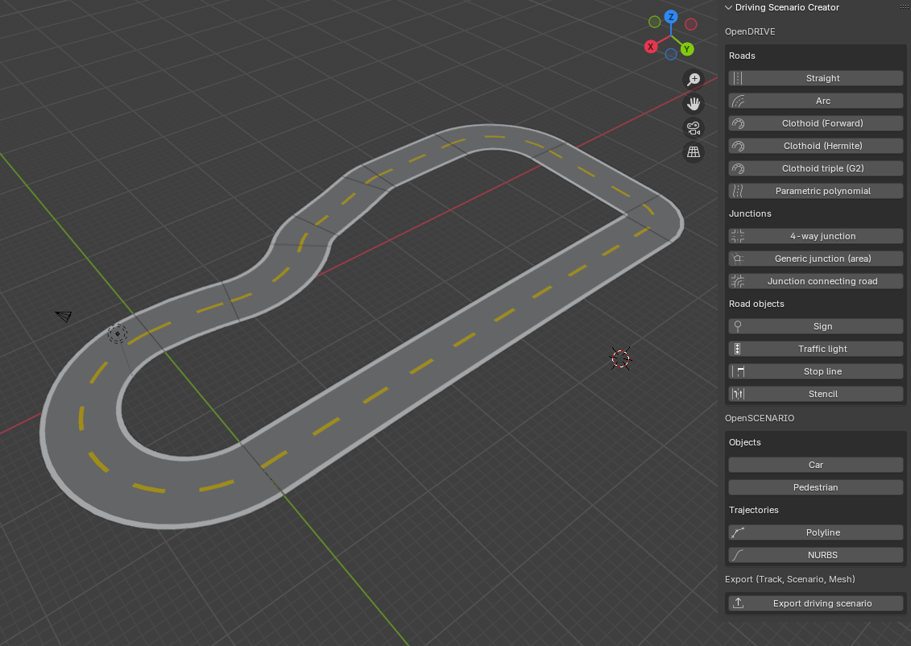Click the X axis on navigation gizmo
The width and height of the screenshot is (911, 646).
point(651,47)
